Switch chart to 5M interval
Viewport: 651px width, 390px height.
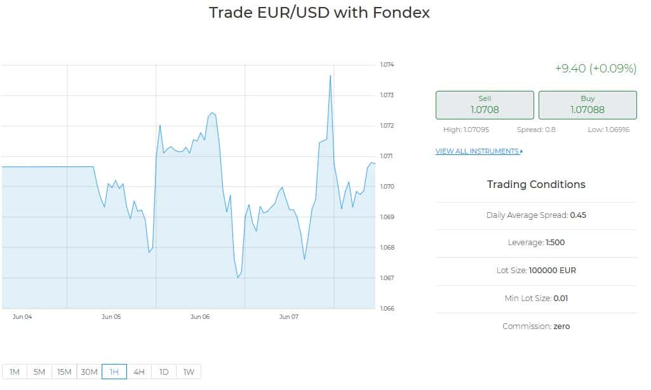[x=39, y=372]
